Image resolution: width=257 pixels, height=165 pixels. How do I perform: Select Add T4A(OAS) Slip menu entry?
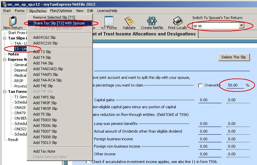(60, 69)
